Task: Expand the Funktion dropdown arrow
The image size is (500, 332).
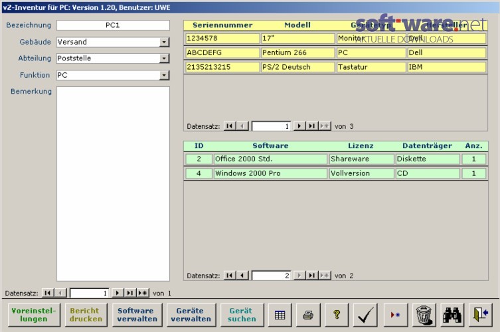Action: click(164, 75)
